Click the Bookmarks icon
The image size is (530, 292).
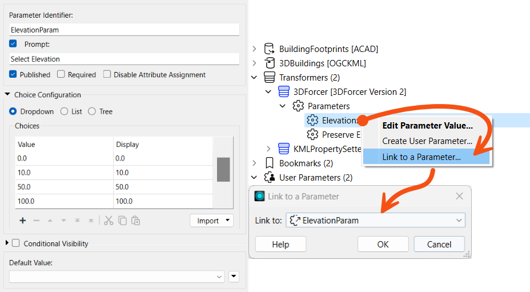click(270, 163)
